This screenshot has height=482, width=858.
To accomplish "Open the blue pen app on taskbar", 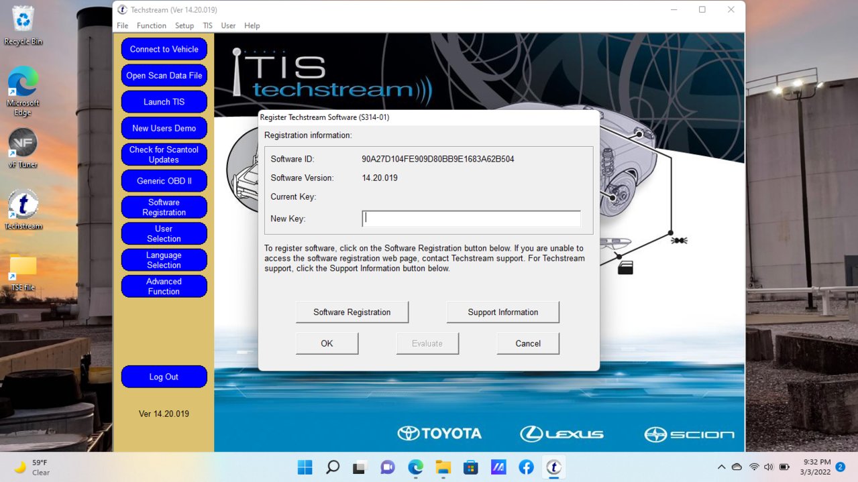I will (x=498, y=467).
